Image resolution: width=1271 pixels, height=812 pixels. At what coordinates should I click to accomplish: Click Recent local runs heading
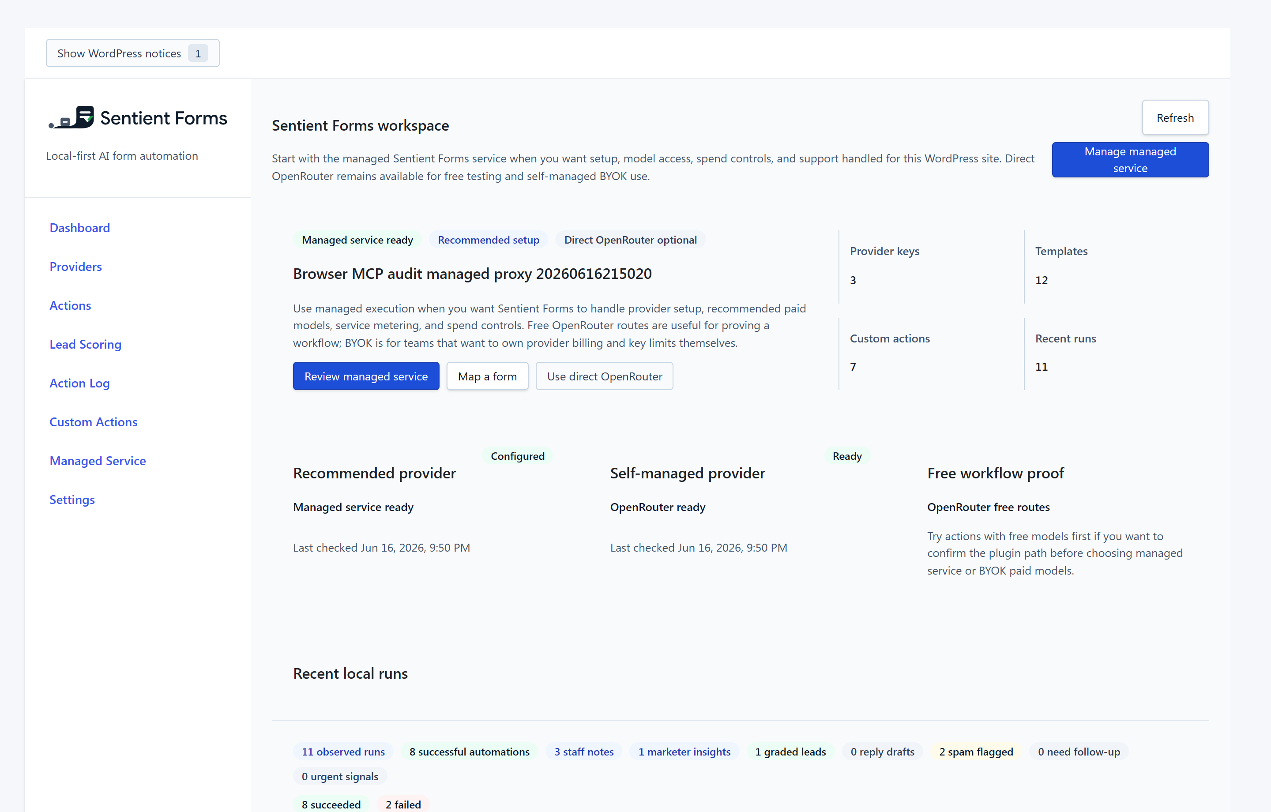(x=350, y=674)
